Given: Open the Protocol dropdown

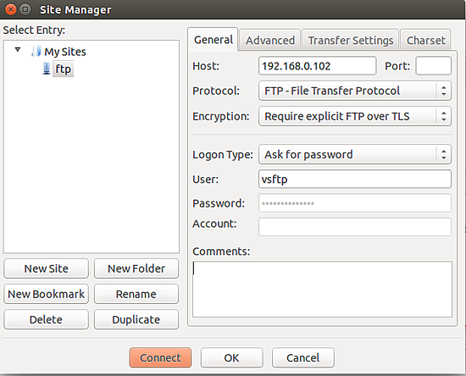Looking at the screenshot, I should 355,91.
